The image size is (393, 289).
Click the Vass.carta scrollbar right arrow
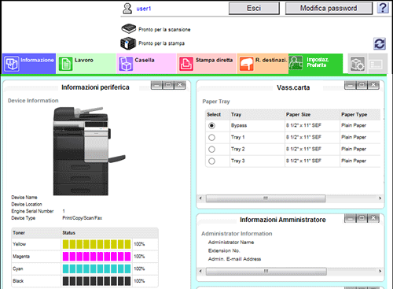pyautogui.click(x=380, y=198)
